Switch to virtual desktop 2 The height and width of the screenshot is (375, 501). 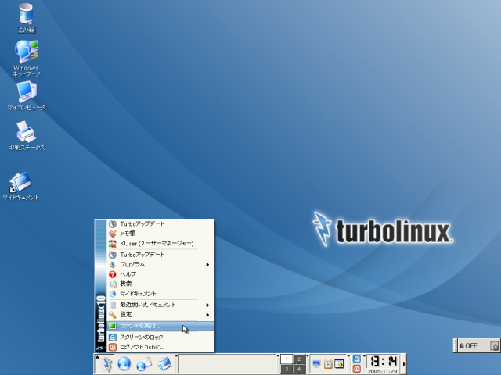click(299, 359)
